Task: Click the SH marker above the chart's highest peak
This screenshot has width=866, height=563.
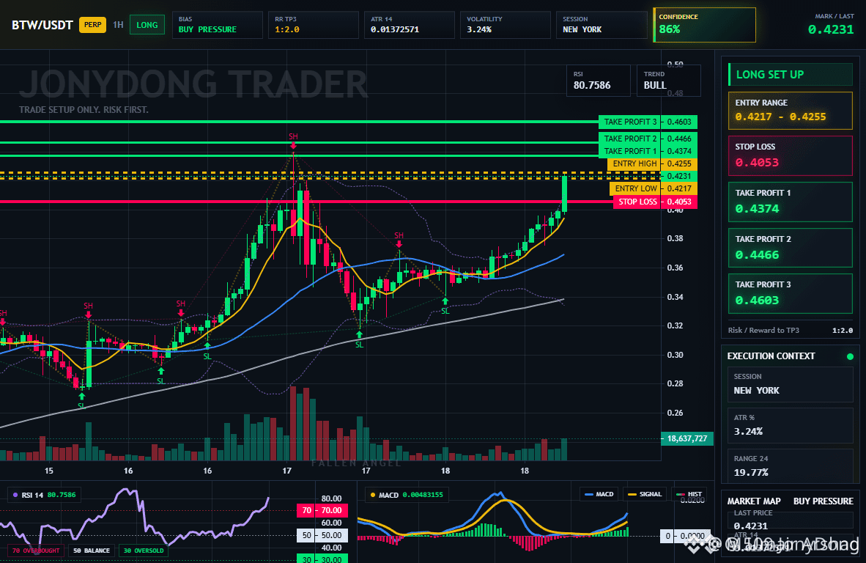Action: click(293, 136)
